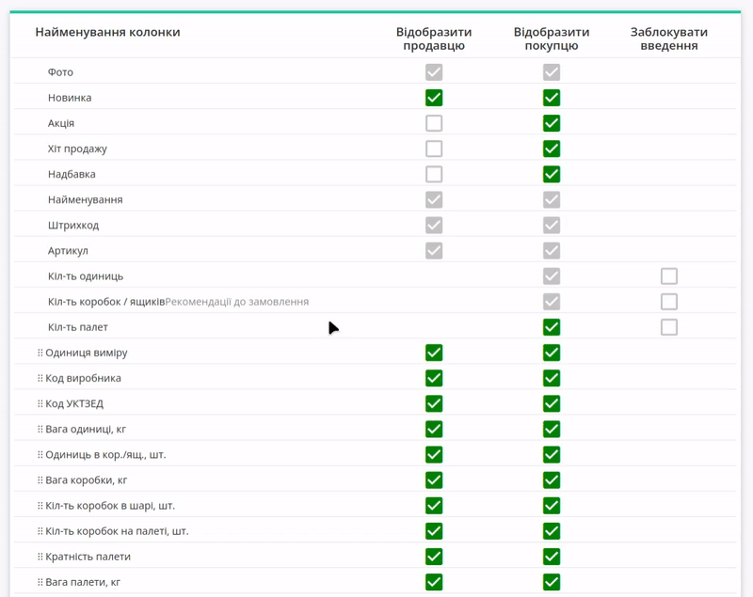Uncheck seller display for Код УКТЗЕД

point(434,403)
